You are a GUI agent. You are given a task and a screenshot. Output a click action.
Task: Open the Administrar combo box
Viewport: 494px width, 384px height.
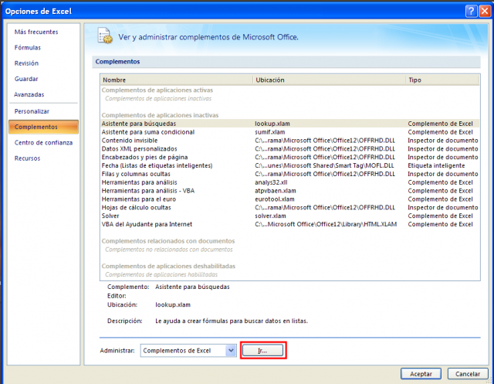(188, 351)
